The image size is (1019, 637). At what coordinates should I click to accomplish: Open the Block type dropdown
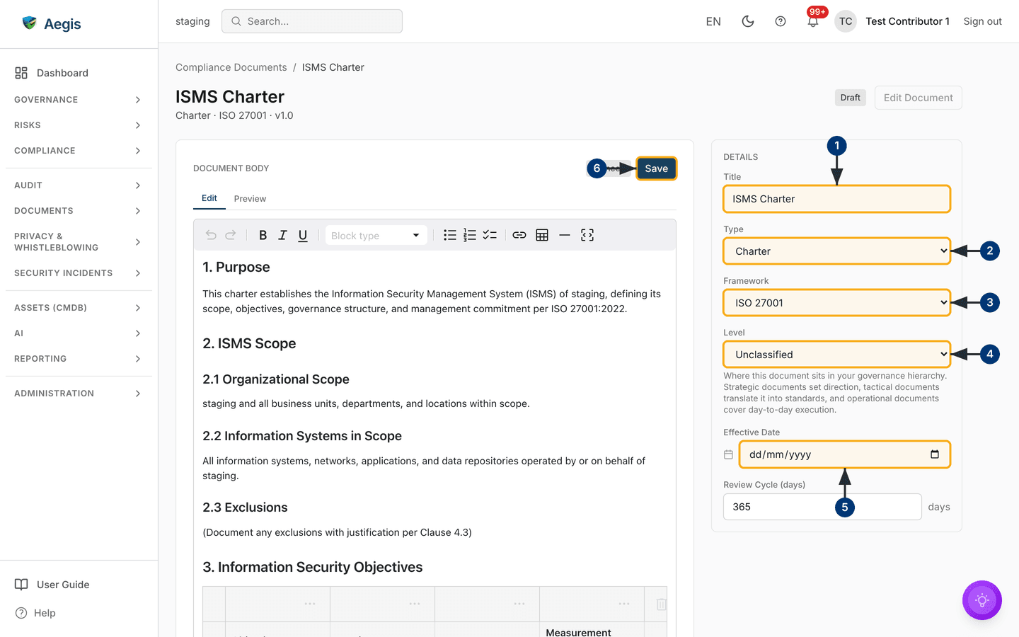(376, 236)
